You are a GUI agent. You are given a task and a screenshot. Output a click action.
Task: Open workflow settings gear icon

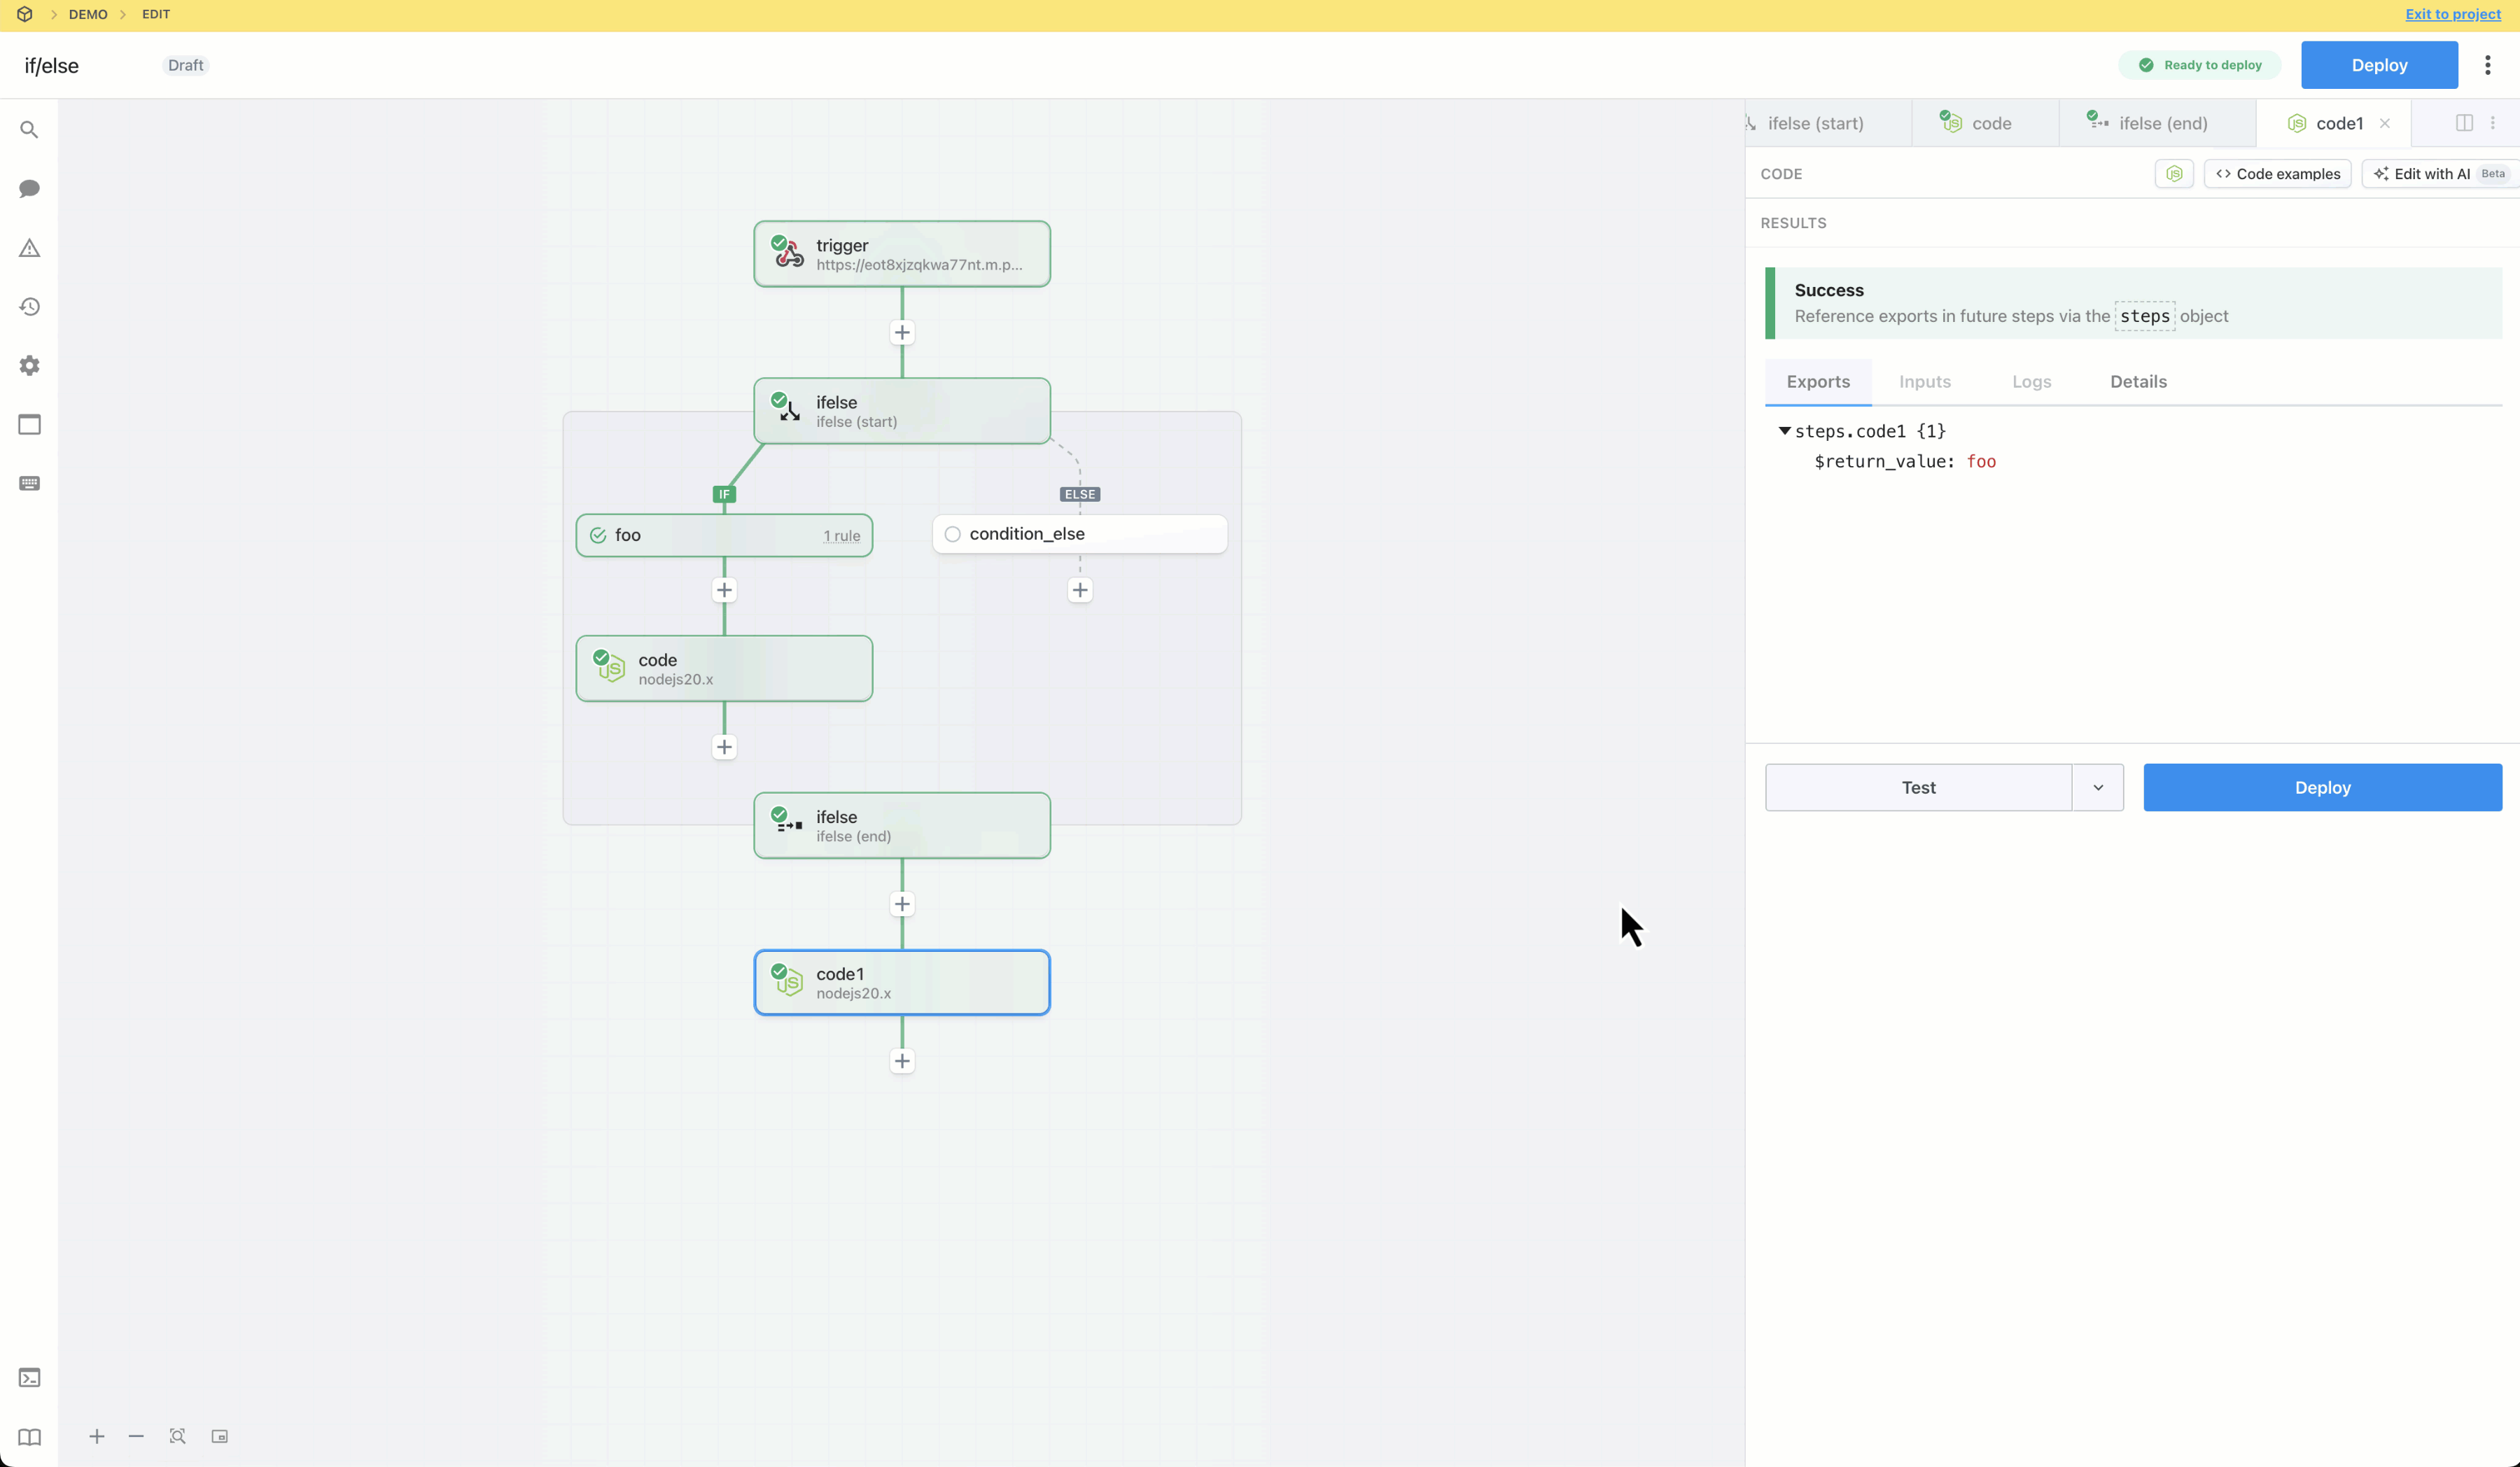(29, 366)
